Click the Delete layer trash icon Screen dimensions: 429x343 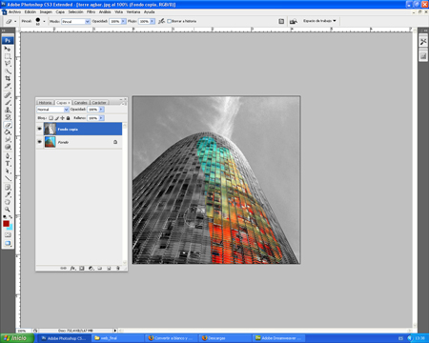[x=118, y=269]
